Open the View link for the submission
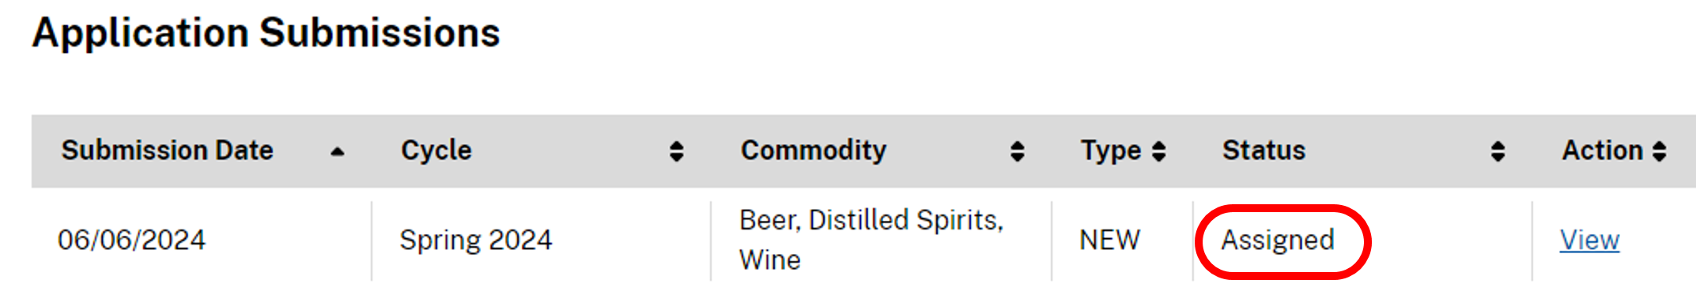1696x291 pixels. [1589, 240]
